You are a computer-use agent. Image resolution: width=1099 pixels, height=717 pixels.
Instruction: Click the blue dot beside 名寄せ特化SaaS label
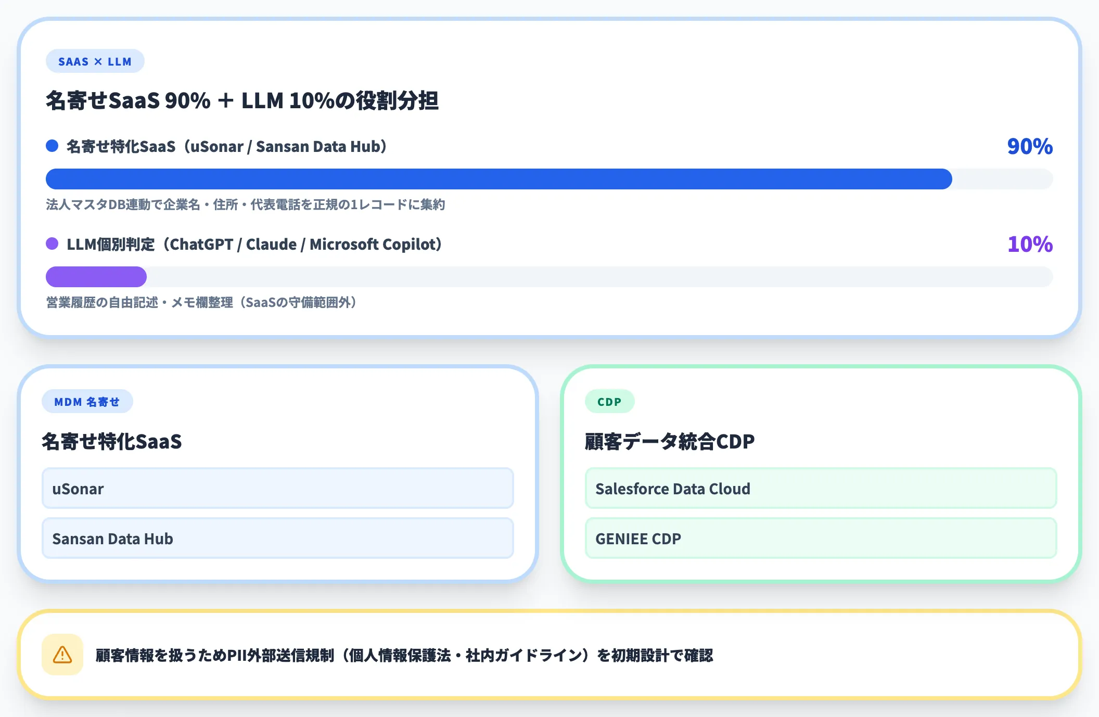click(52, 146)
